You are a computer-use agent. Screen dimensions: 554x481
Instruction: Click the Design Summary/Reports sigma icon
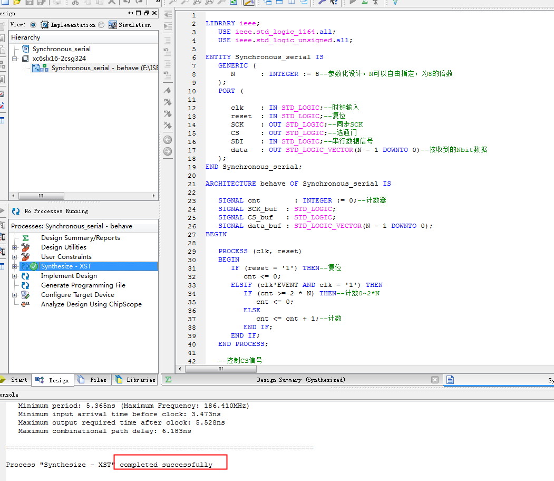[x=25, y=238]
